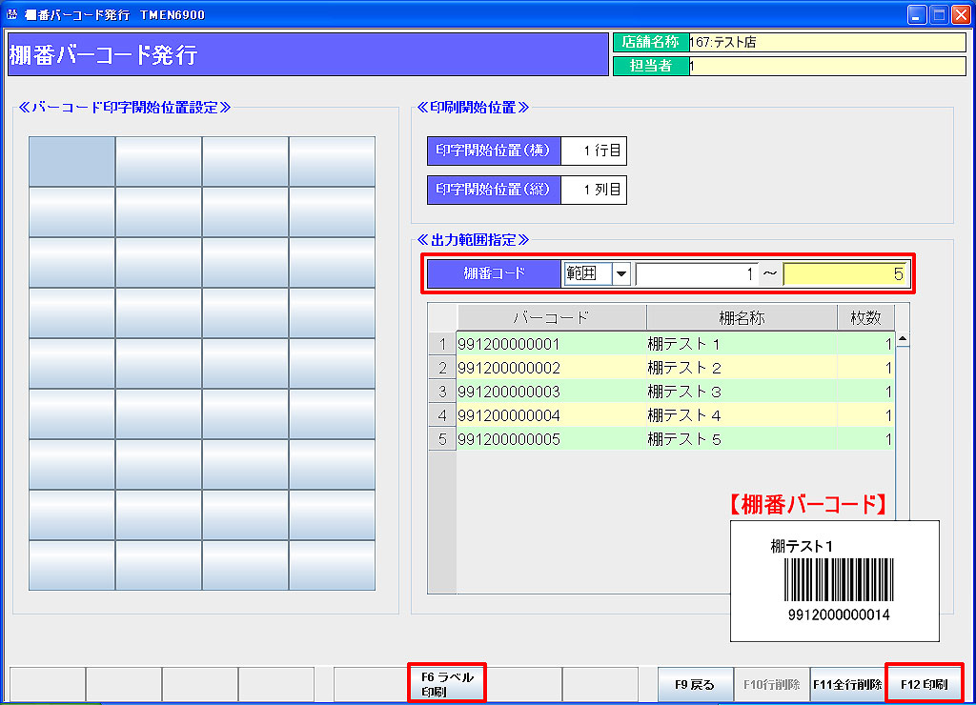976x705 pixels.
Task: Click row header number 3 in table
Action: click(442, 392)
